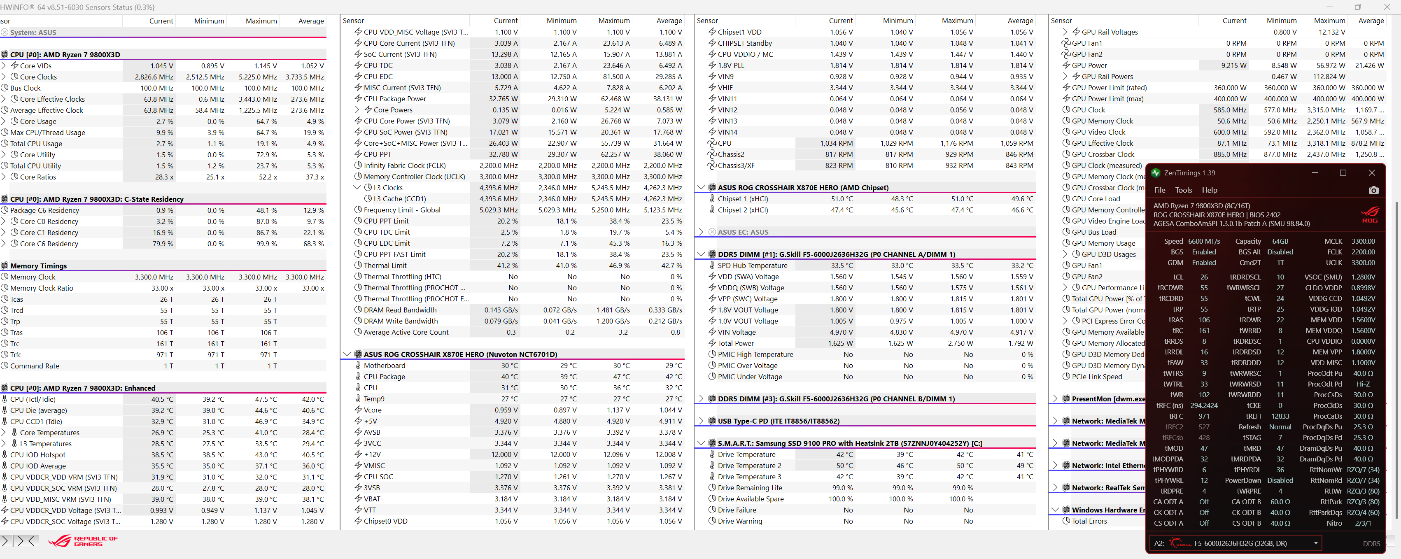Collapse the S.M.A.R.T. Samsung SSD 9100 PRO section
Screen dimensions: 1401x559
[701, 443]
